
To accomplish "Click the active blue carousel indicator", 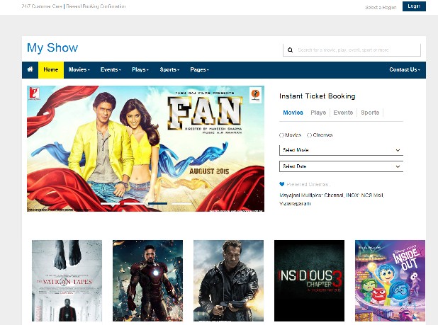I will pyautogui.click(x=157, y=204).
